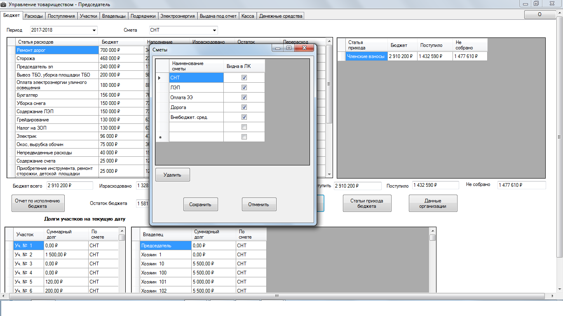Screen dimensions: 563x316
Task: Disable 'Видна в ЛК' for Оплата ЭЭ
Action: click(244, 98)
